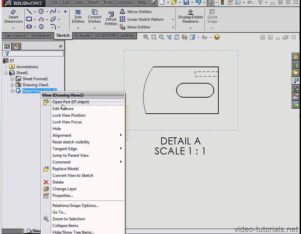
Task: Choose Delete in context menu
Action: tap(83, 182)
